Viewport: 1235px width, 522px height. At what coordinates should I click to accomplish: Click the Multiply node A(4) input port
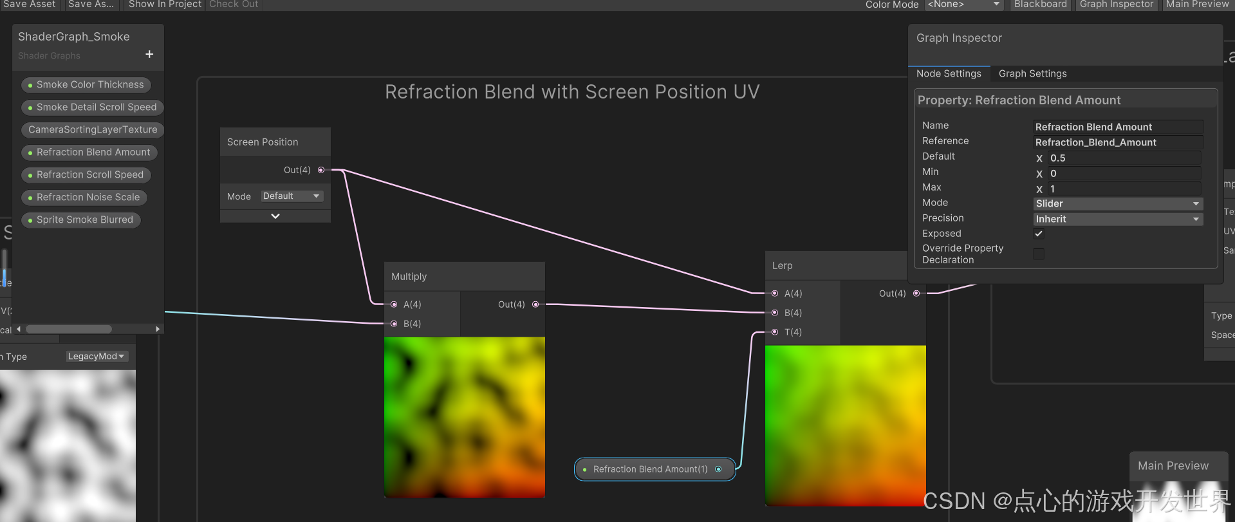(x=394, y=304)
